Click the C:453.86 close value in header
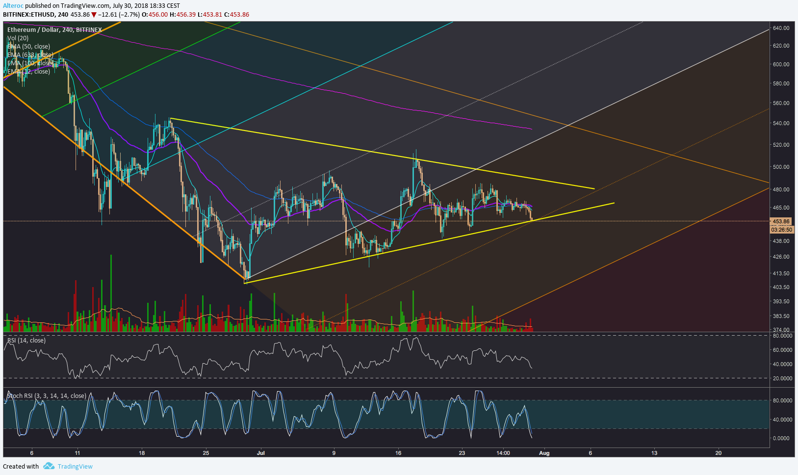This screenshot has height=475, width=798. (236, 15)
